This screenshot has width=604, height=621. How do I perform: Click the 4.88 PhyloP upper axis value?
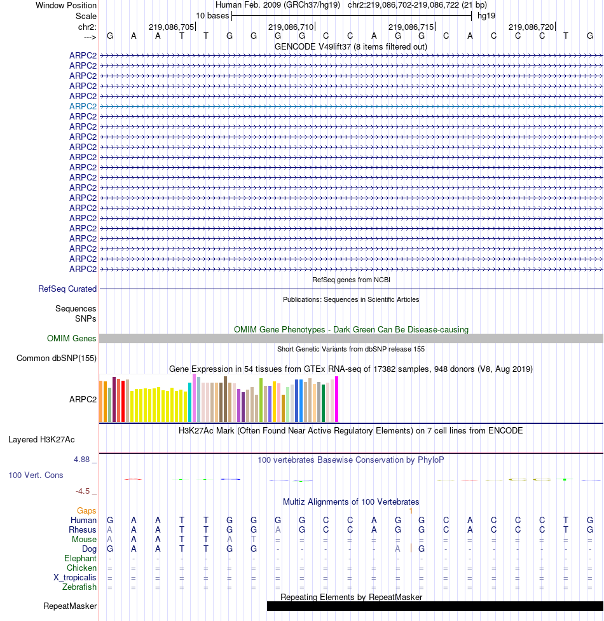[81, 460]
